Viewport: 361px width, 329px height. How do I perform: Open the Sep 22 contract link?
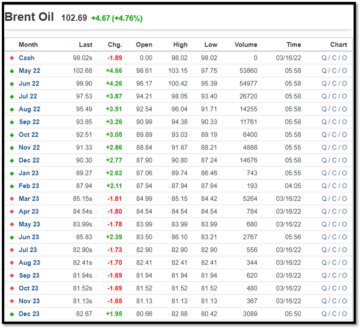(29, 122)
